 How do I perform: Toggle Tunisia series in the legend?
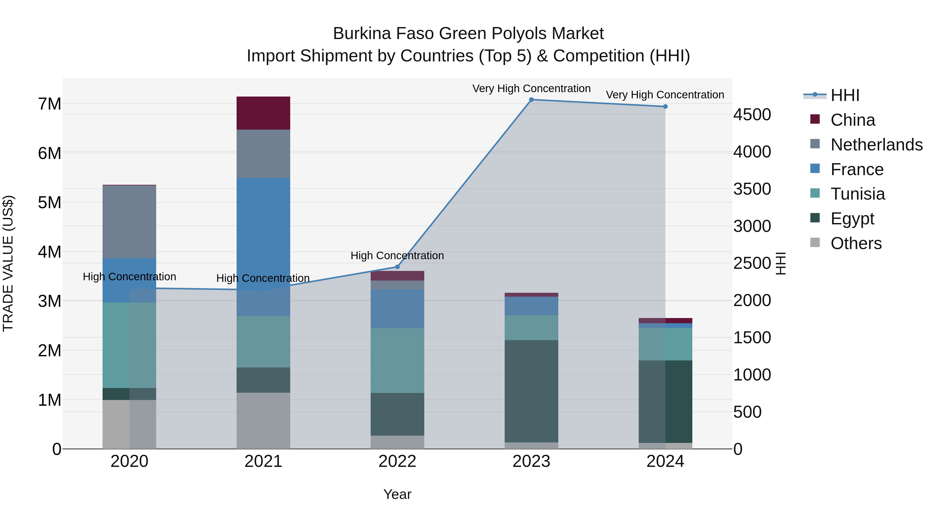847,193
